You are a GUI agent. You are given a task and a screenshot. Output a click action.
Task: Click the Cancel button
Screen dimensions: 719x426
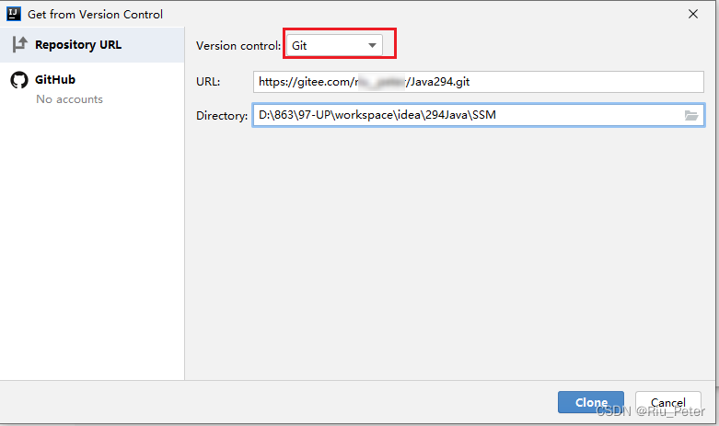coord(667,402)
